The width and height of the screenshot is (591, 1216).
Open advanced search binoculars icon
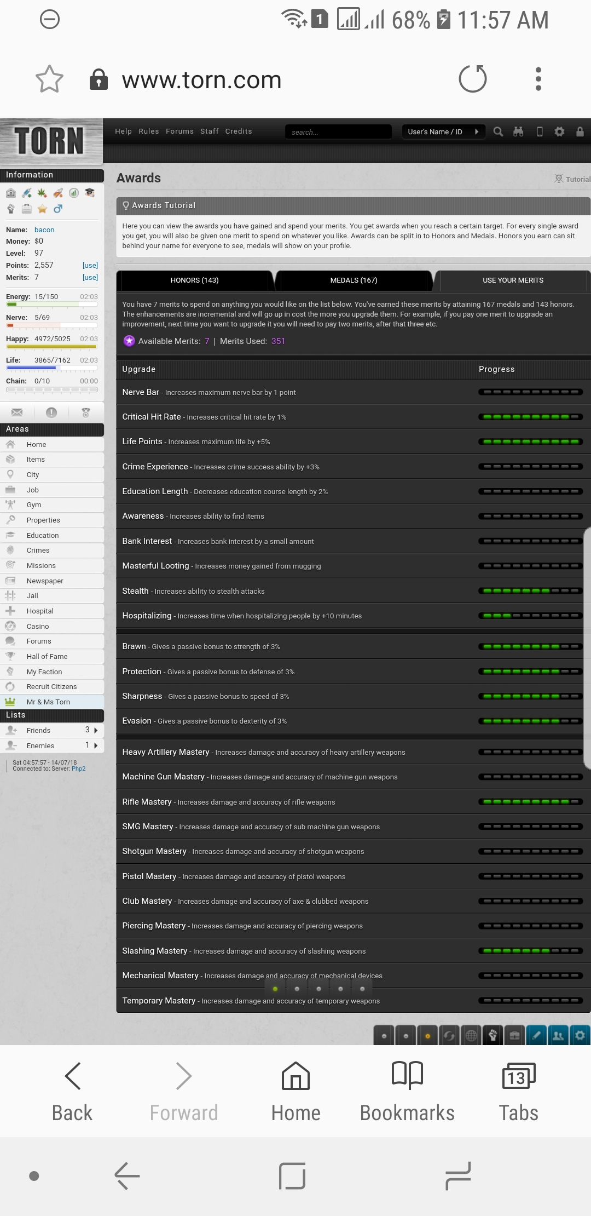point(518,131)
